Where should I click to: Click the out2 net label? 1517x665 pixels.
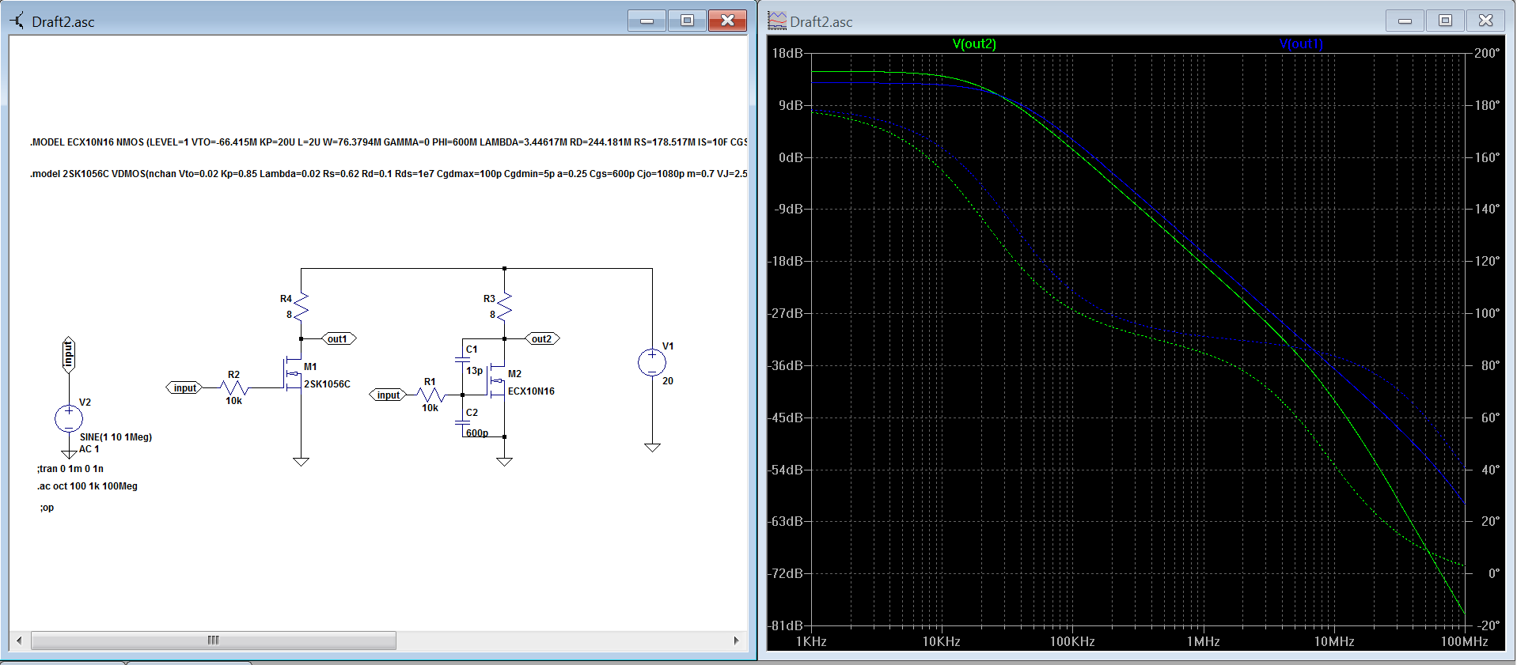click(542, 338)
